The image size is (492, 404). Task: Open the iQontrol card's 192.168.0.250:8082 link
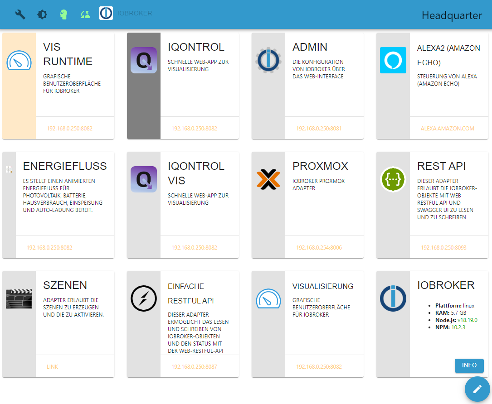click(x=194, y=129)
